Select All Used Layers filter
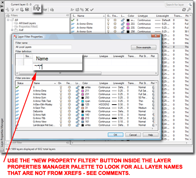Screen dimensions: 196x178 27,23
